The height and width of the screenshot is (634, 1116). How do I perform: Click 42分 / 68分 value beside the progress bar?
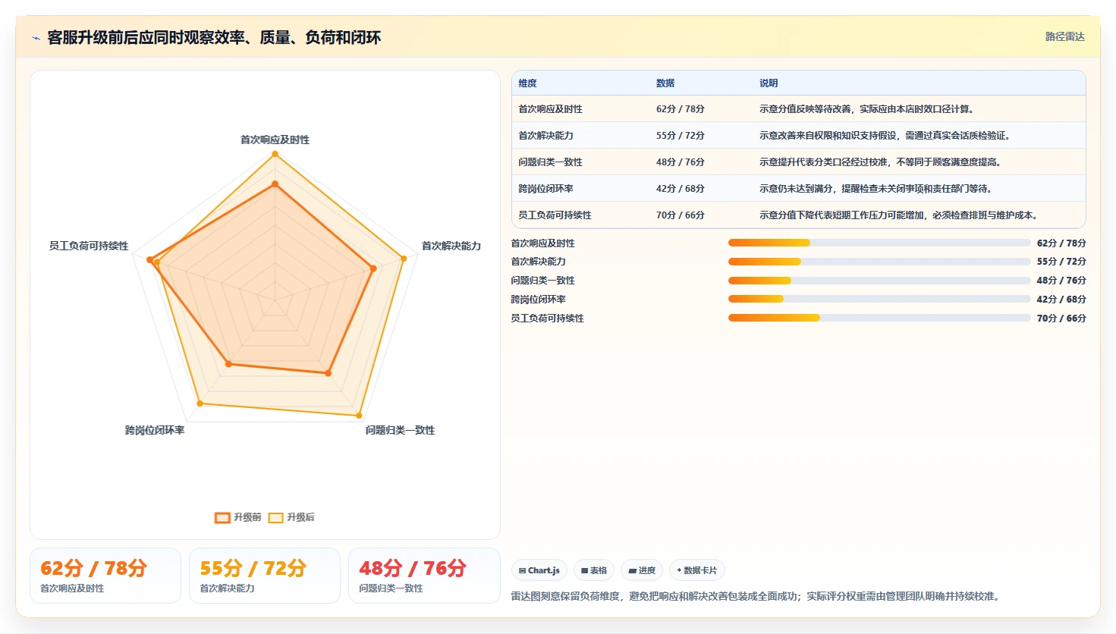(x=1061, y=300)
